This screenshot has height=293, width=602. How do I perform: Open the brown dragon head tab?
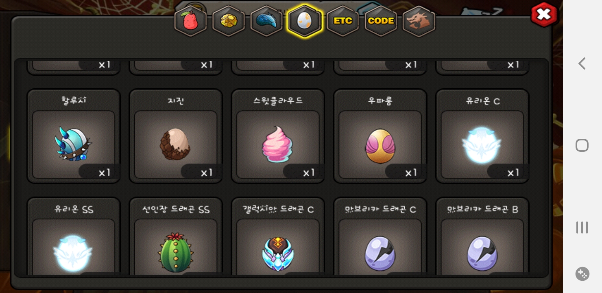pos(419,21)
